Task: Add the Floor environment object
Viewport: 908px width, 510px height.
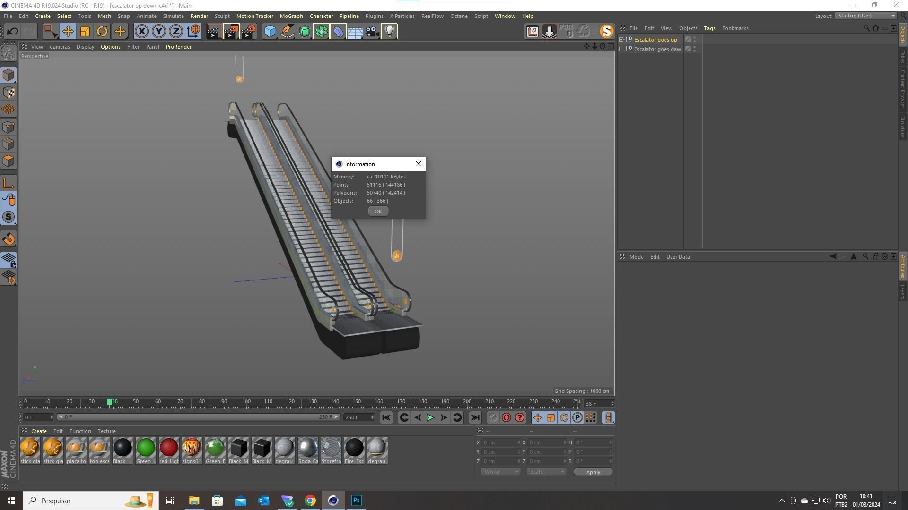Action: [355, 32]
